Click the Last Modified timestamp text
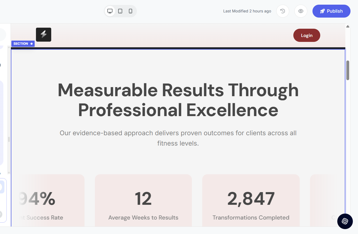 [x=247, y=11]
